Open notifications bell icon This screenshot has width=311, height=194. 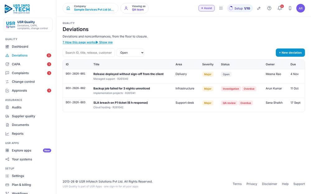(280, 8)
